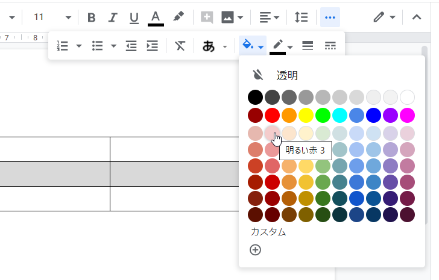Pick the magenta color swatch
The image size is (439, 280).
(x=408, y=115)
